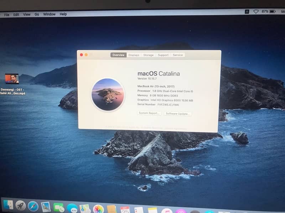Open Calendar icon in the dock
The height and width of the screenshot is (213, 285).
click(125, 210)
